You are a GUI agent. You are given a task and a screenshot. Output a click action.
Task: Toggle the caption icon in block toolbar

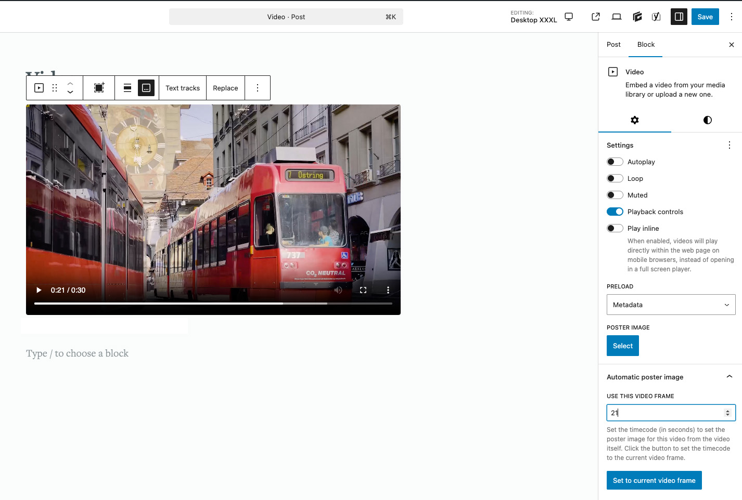click(x=146, y=88)
